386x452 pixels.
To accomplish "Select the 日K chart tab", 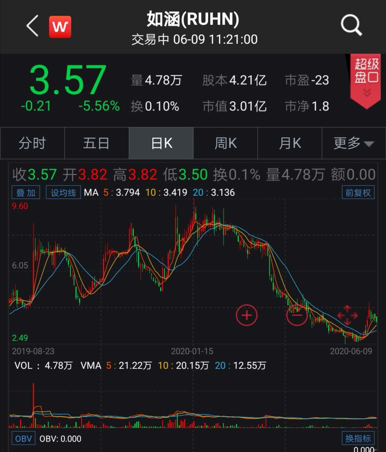I will tap(161, 143).
